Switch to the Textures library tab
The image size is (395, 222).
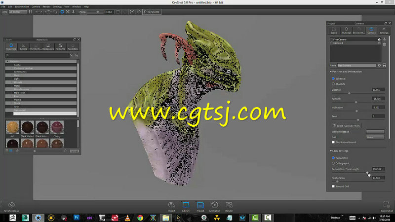pos(60,47)
